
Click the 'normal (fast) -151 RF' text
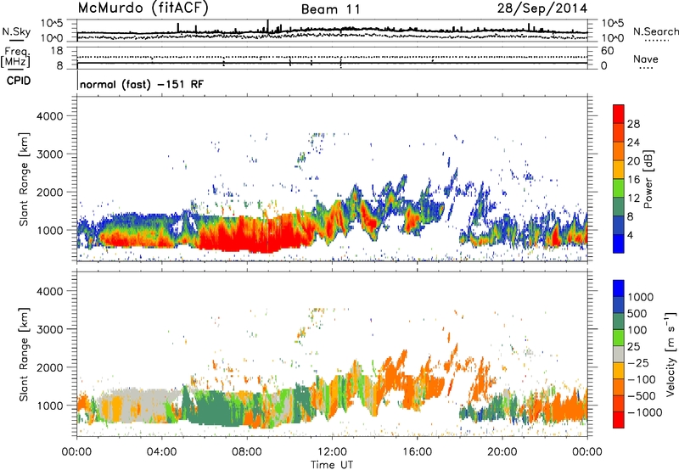142,84
